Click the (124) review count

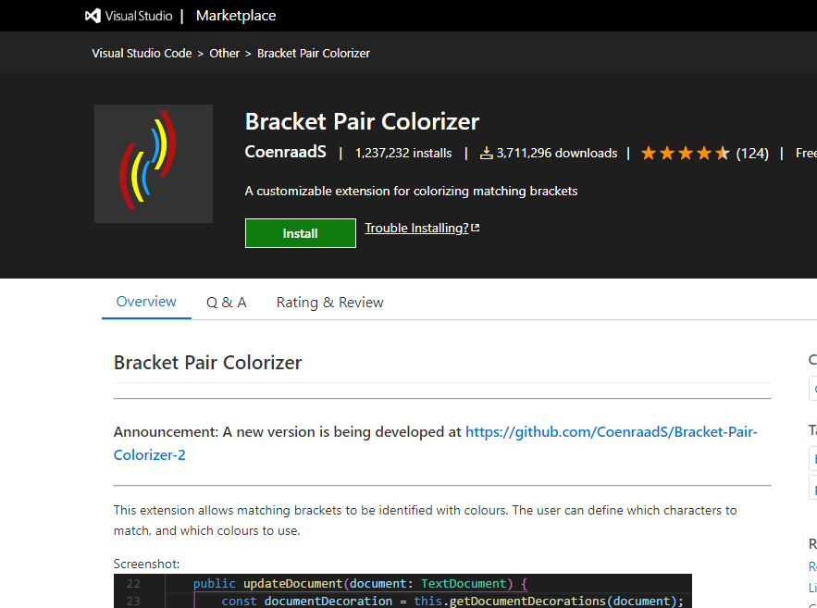(752, 154)
